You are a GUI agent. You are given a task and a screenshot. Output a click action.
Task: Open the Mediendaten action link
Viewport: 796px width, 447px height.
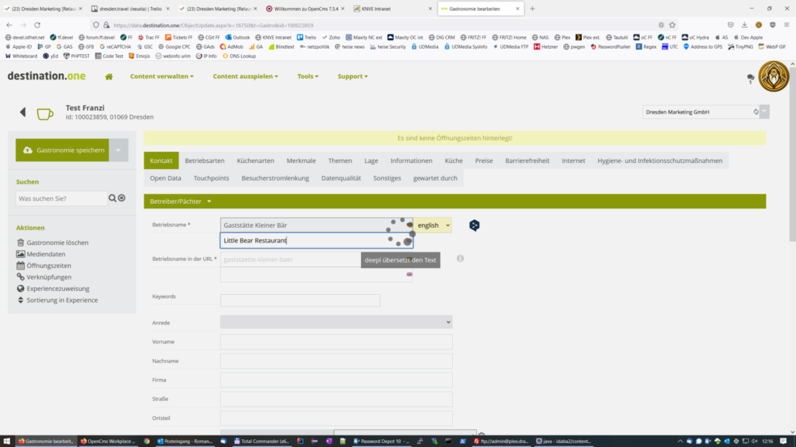(46, 254)
